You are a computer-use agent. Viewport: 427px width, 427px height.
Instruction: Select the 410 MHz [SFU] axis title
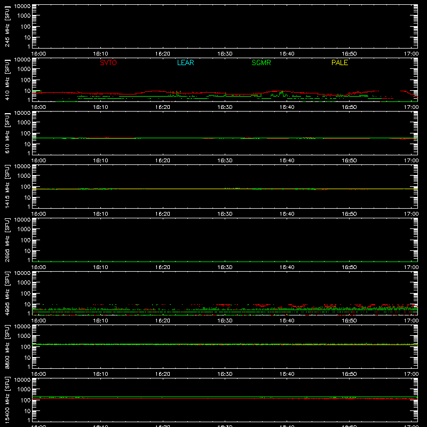[x=7, y=80]
